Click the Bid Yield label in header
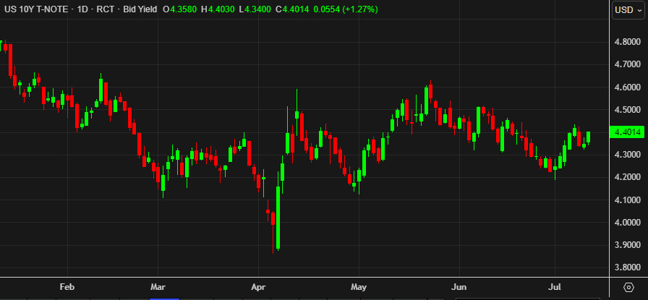Image resolution: width=648 pixels, height=300 pixels. coord(140,9)
